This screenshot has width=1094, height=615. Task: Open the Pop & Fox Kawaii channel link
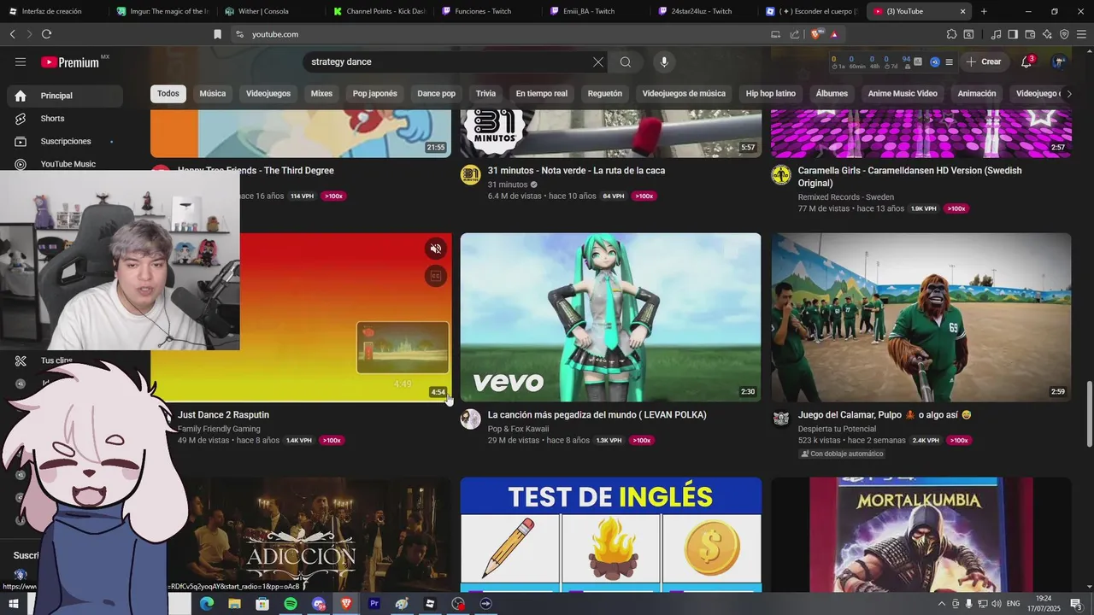tap(518, 429)
